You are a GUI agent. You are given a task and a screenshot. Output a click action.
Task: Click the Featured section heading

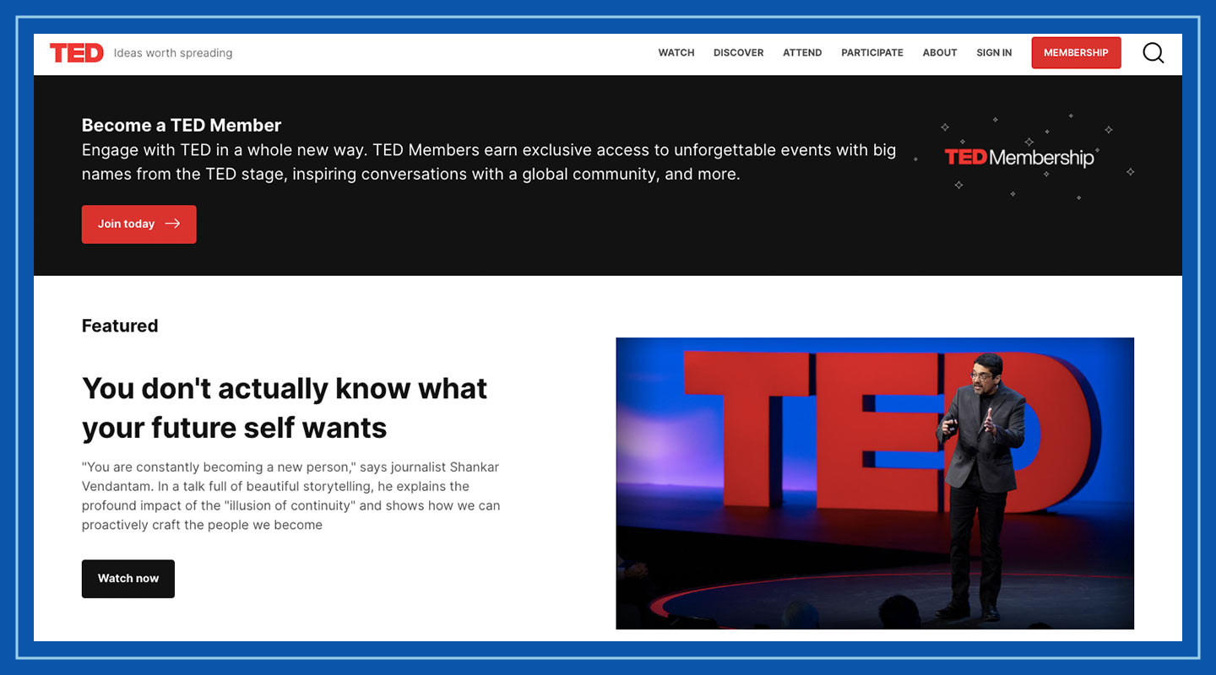coord(119,326)
